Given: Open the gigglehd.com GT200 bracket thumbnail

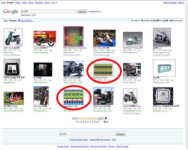Looking at the screenshot, I should click(12, 68).
